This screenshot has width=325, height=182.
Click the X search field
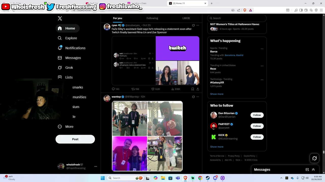[237, 18]
